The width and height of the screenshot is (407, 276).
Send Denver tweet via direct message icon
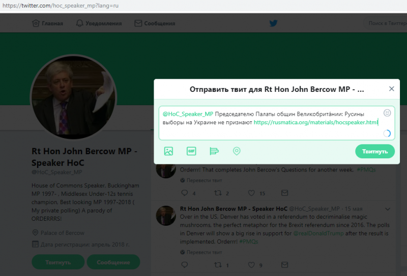285,265
